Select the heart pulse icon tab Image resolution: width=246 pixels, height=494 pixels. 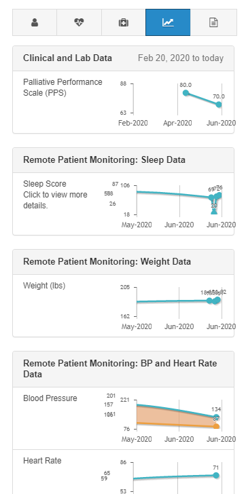pos(79,22)
